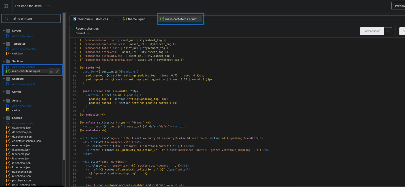Collapse the Templates folder arrow
This screenshot has width=405, height=187.
[x=4, y=44]
